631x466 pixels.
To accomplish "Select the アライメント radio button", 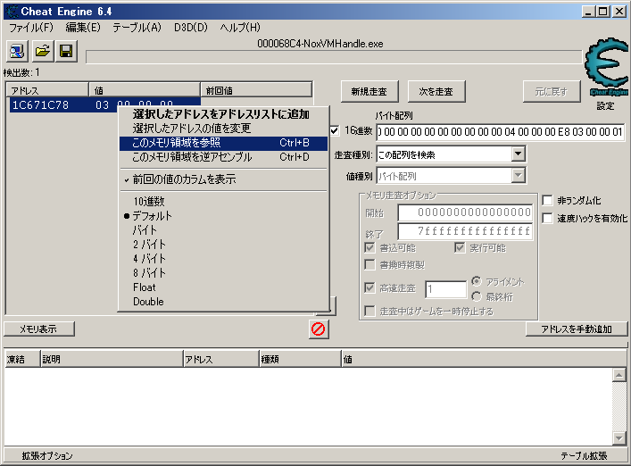I will click(x=477, y=281).
